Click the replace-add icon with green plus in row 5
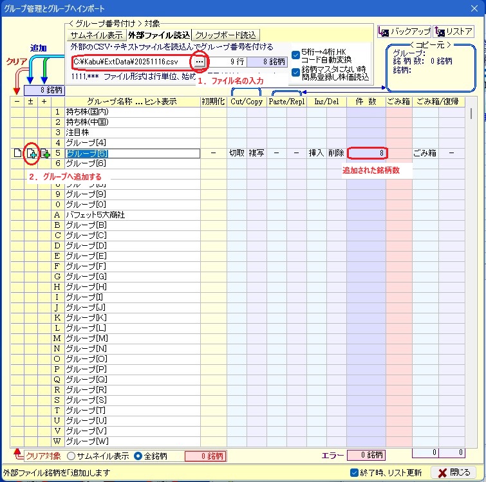Image resolution: width=486 pixels, height=482 pixels. [x=44, y=153]
